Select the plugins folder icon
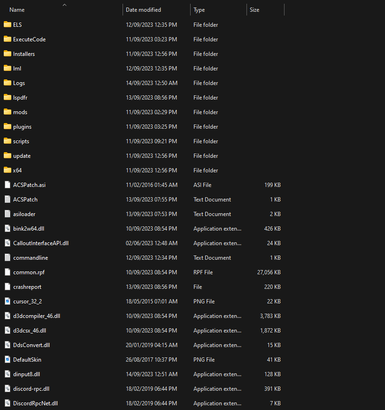The height and width of the screenshot is (410, 385). tap(8, 126)
